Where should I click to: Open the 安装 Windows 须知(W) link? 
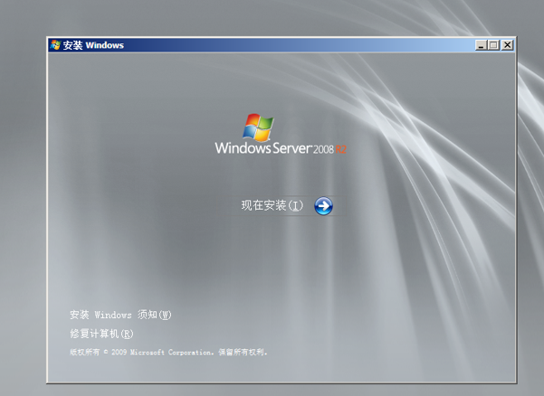(x=120, y=315)
